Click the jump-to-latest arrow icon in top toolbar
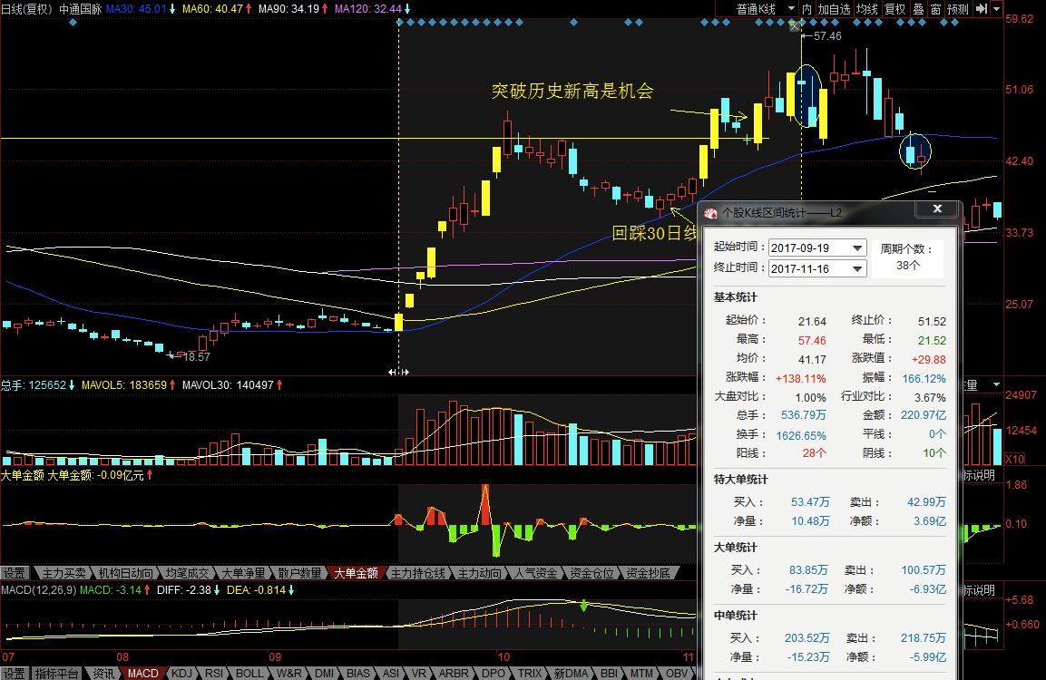 point(982,9)
